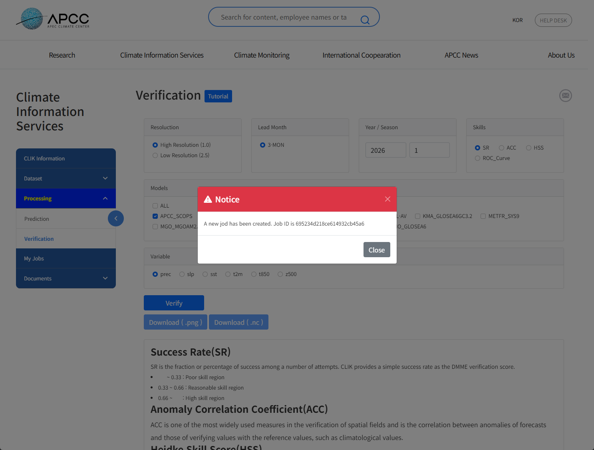Click the Close button in Notice dialog
Screen dimensions: 594x450
point(376,250)
